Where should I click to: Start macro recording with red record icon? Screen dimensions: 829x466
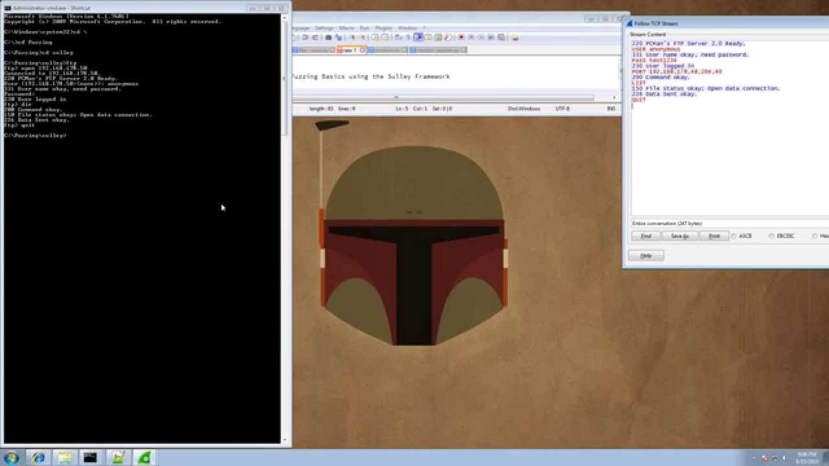click(x=461, y=38)
